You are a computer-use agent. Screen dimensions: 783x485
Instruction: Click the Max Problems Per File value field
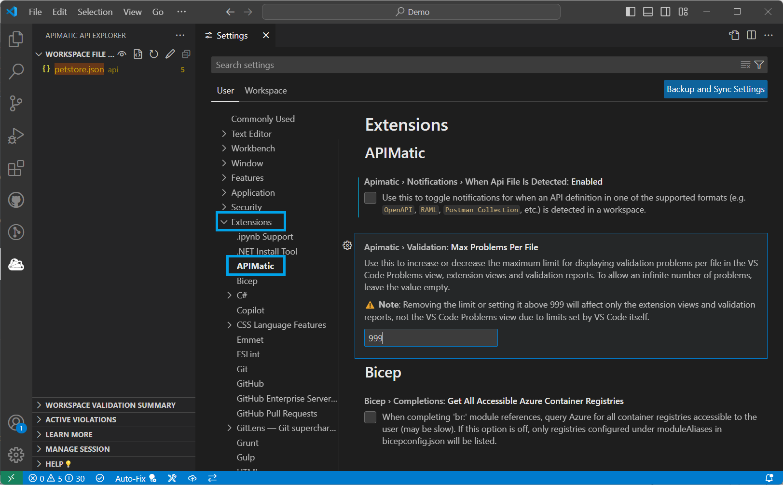pyautogui.click(x=431, y=338)
